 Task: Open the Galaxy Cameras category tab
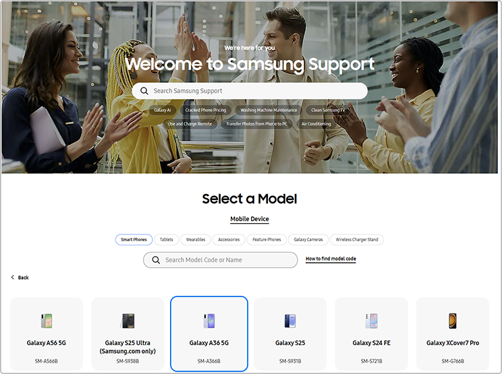(308, 239)
